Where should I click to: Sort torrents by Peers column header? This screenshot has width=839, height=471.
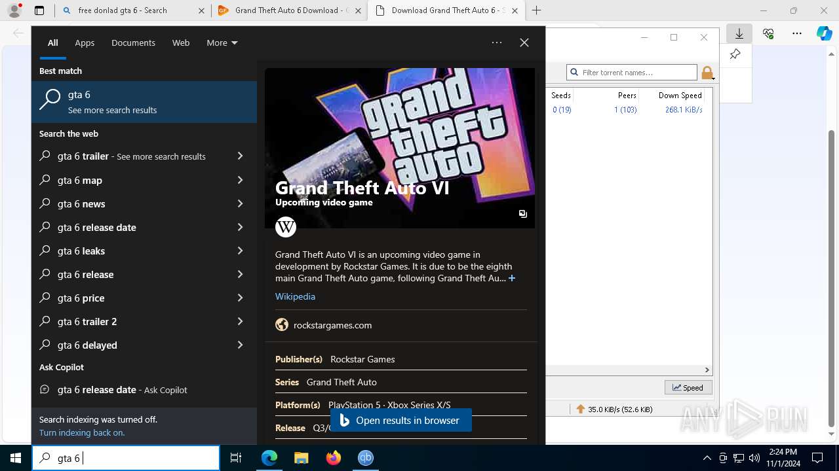pyautogui.click(x=627, y=96)
